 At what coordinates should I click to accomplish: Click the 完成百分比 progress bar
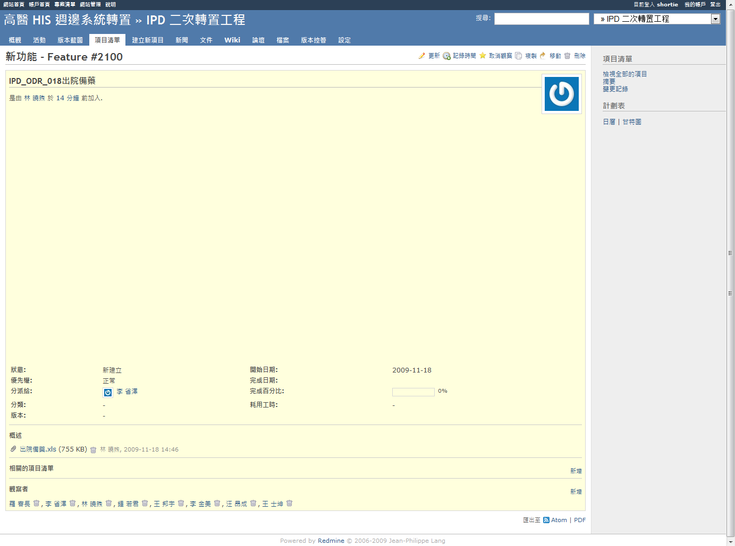click(x=413, y=392)
